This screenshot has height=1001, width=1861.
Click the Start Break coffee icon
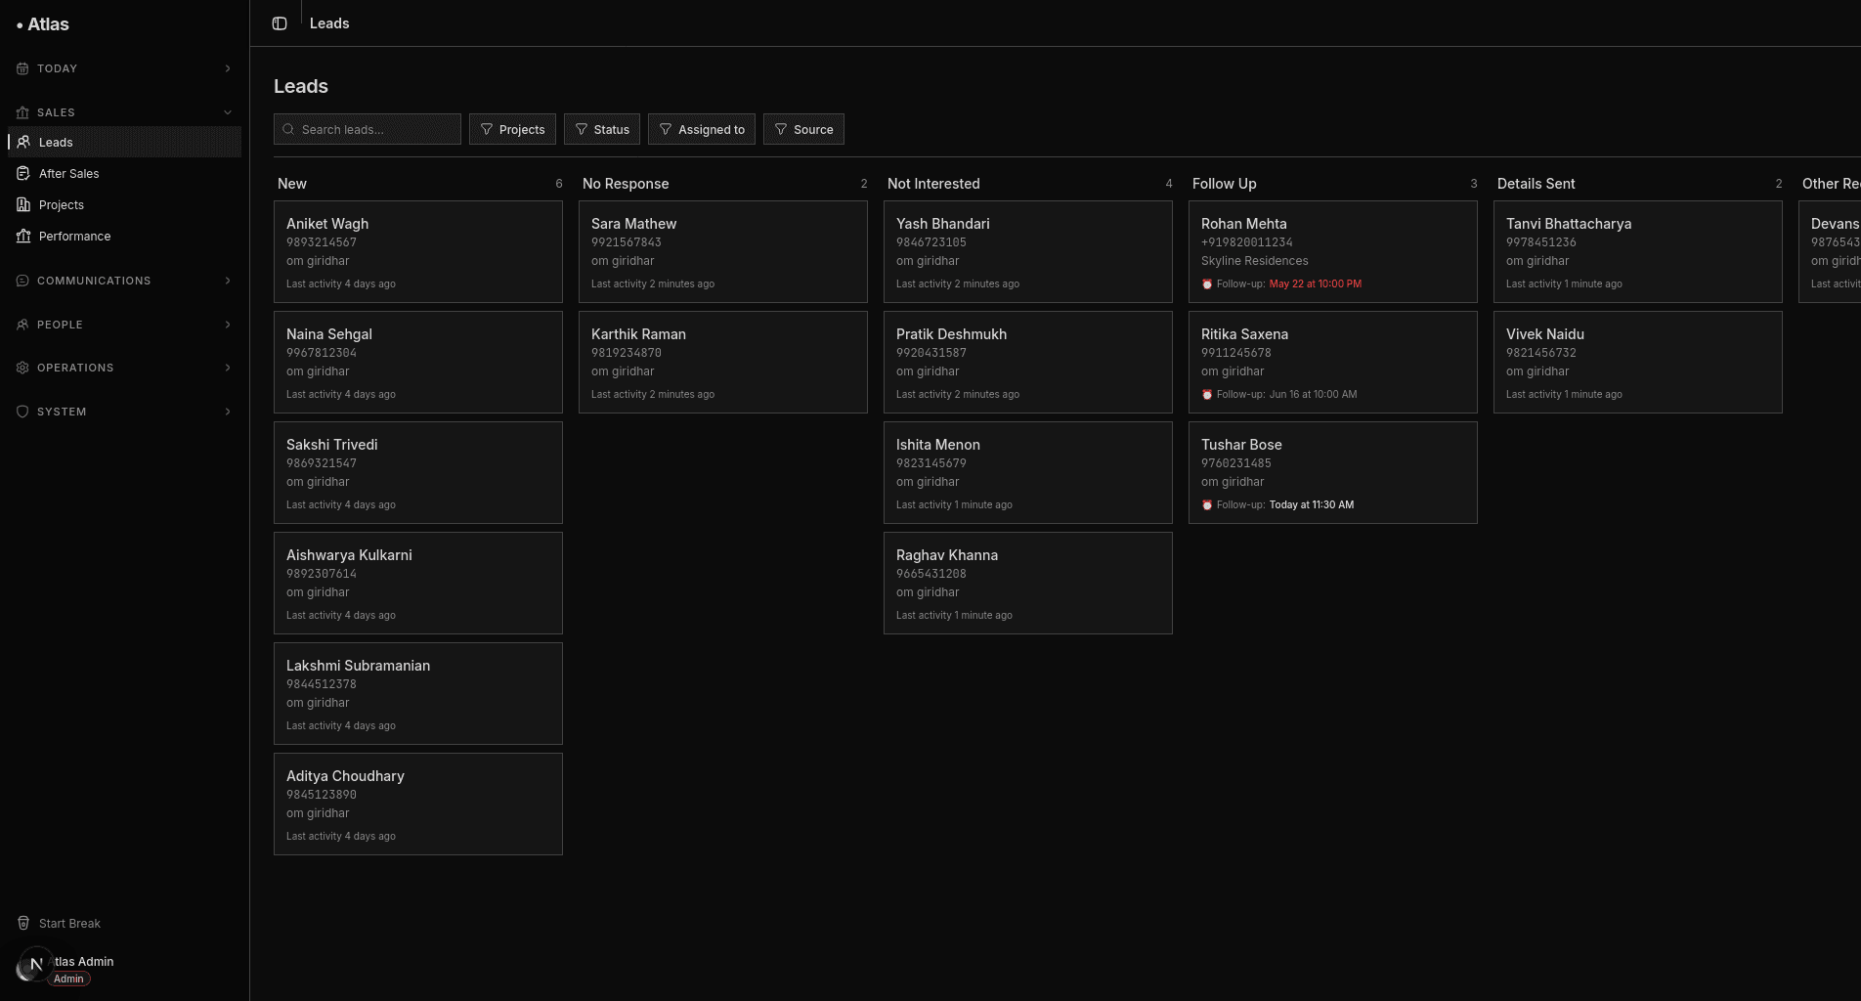[x=23, y=923]
